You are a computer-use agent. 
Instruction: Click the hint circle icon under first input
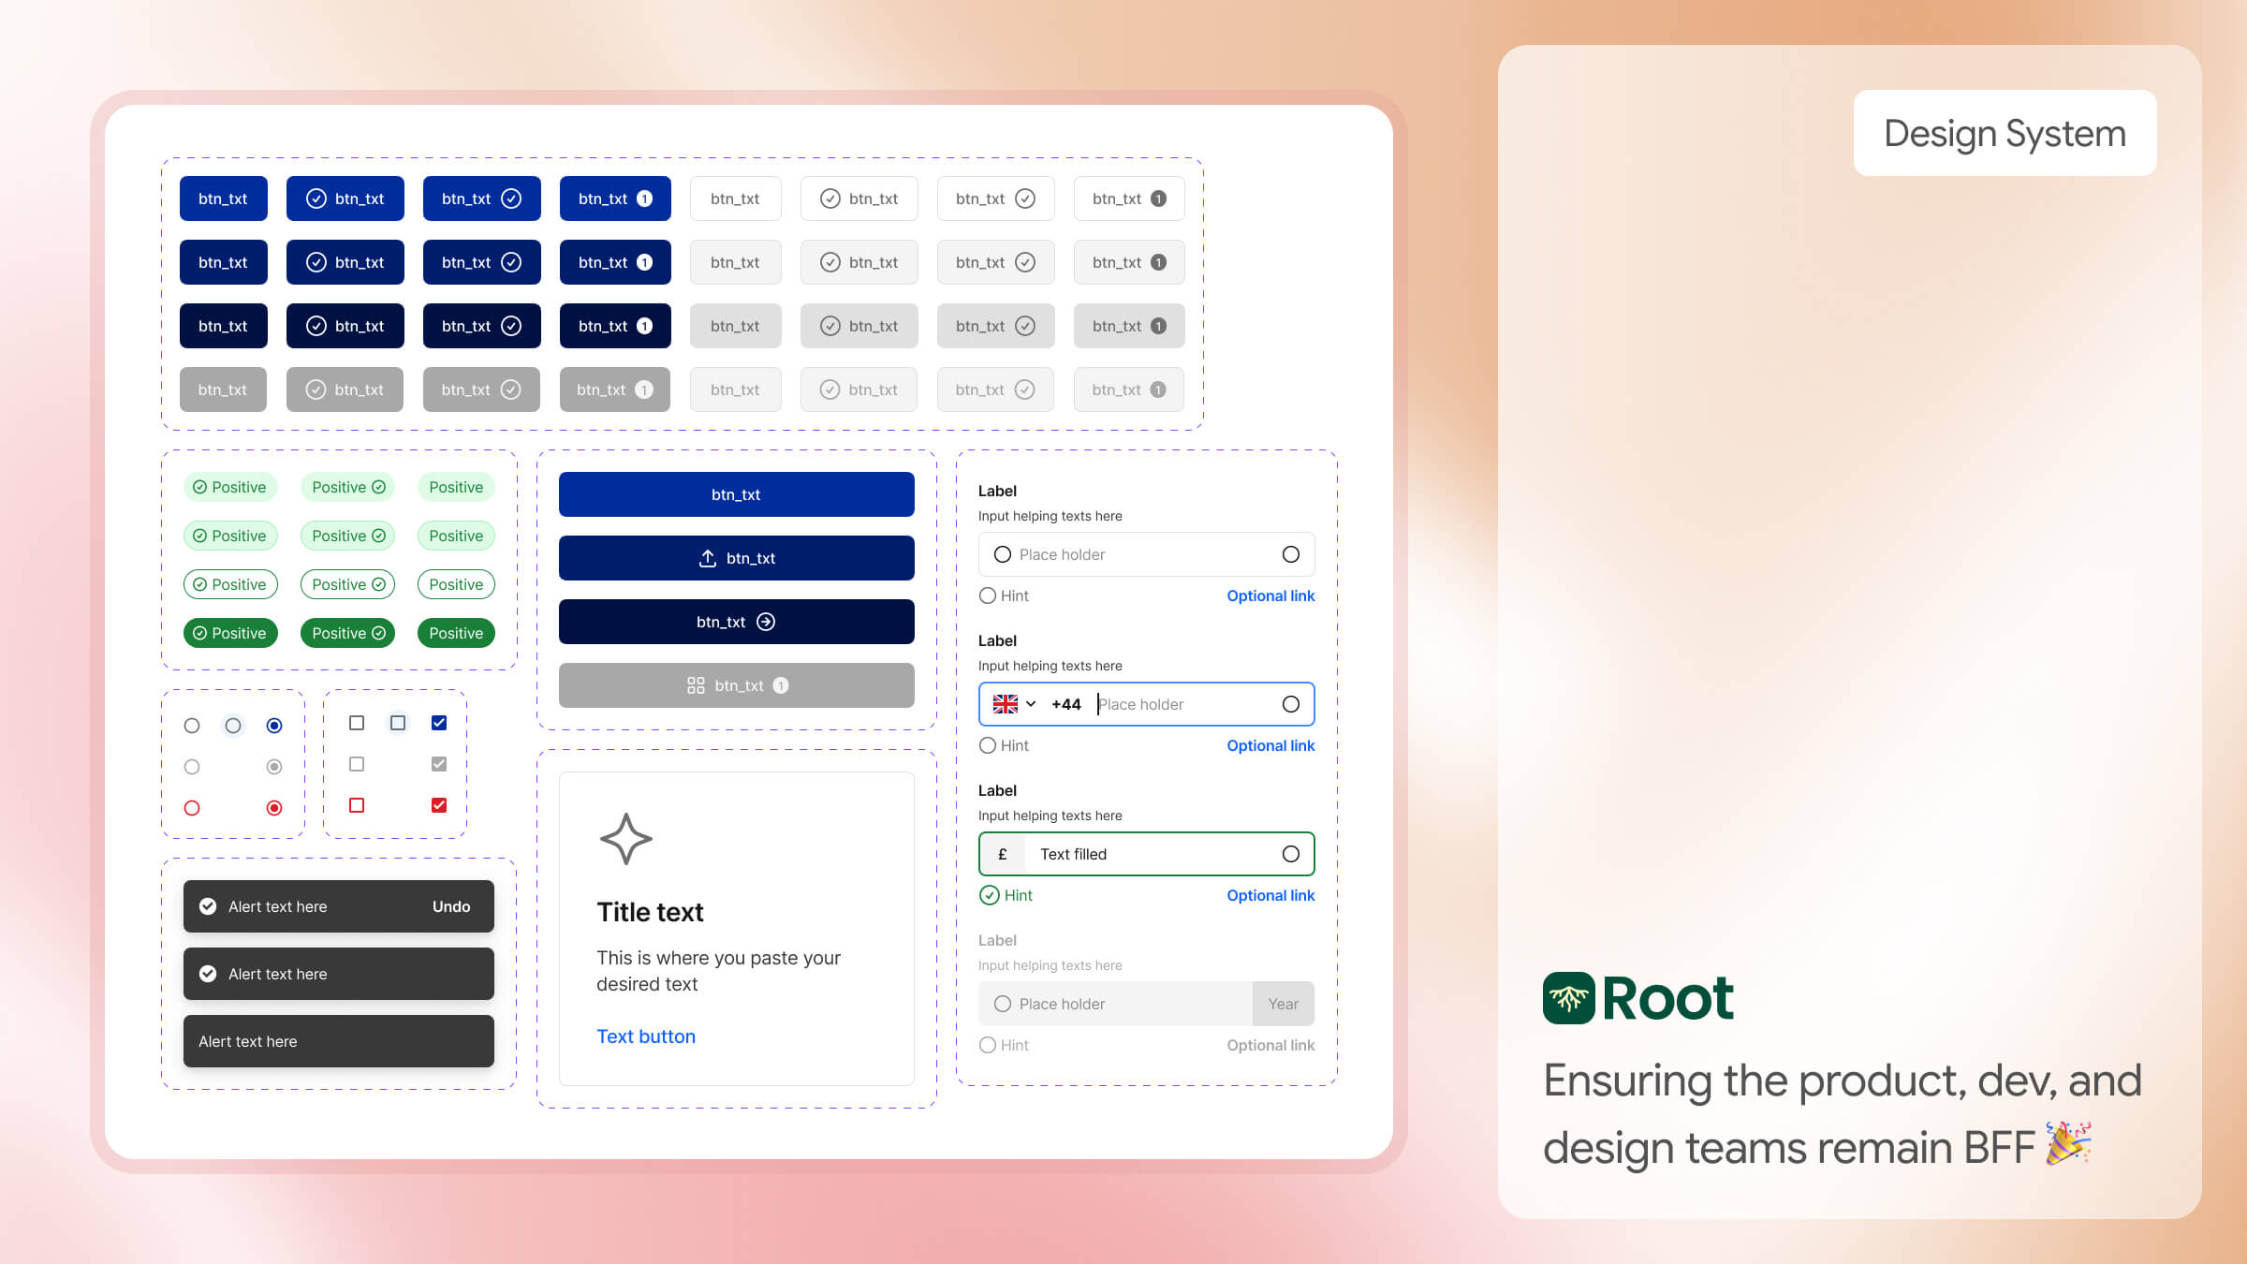(x=987, y=595)
